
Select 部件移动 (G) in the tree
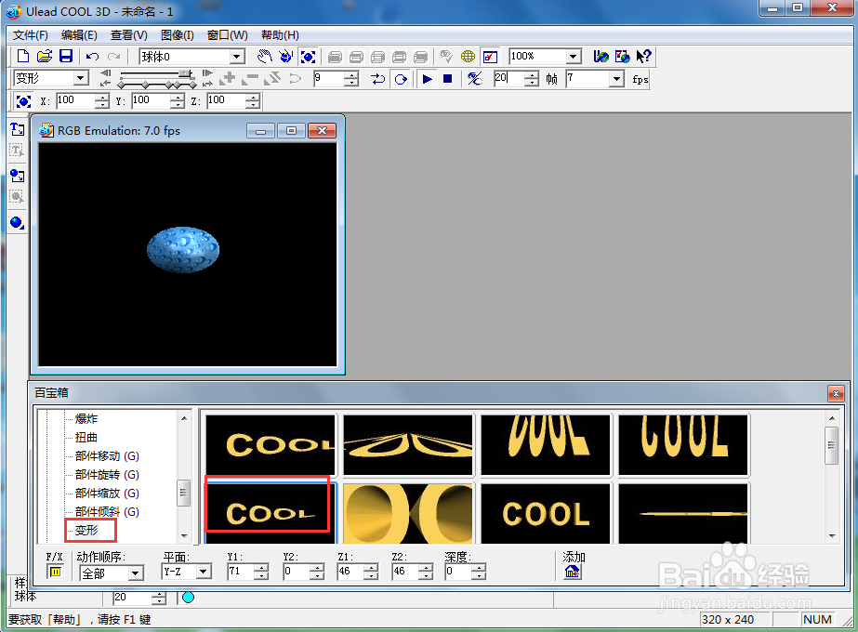[107, 456]
